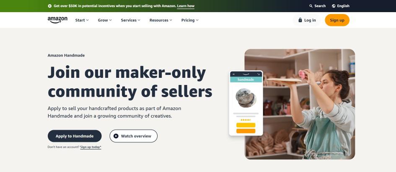Open the Resources menu

pos(161,20)
